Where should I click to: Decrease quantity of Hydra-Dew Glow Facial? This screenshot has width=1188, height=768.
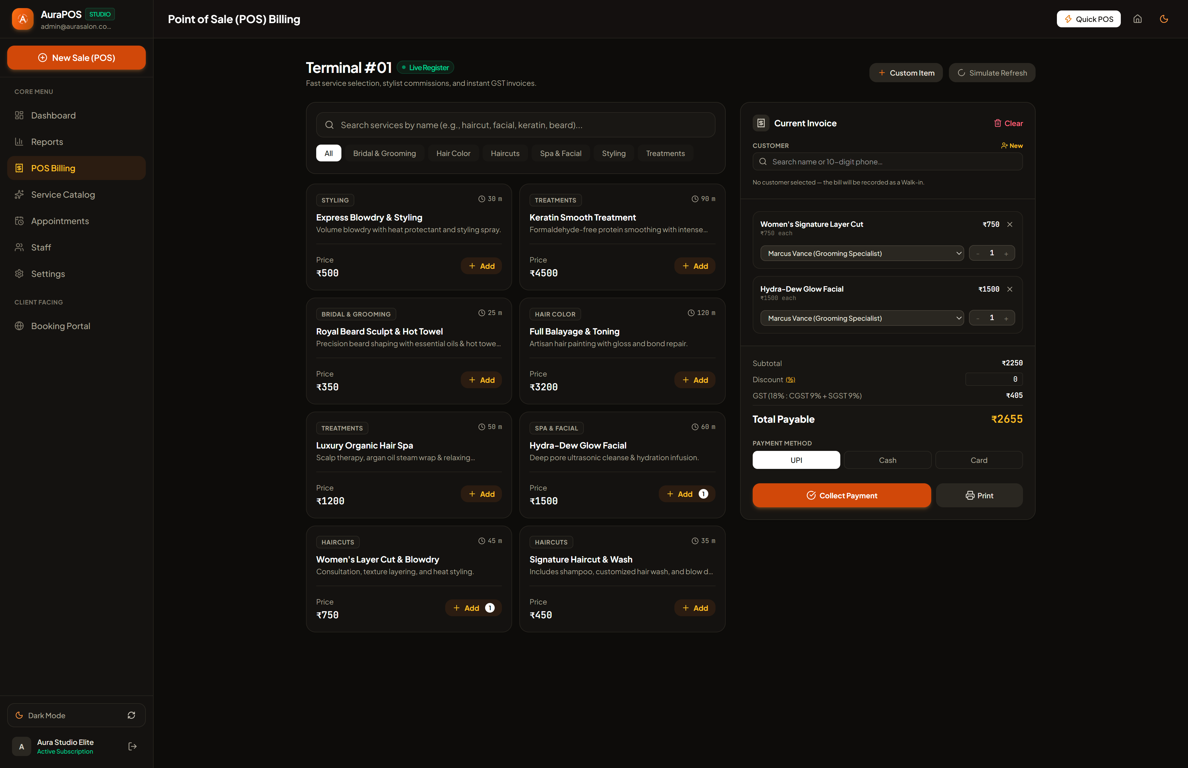click(x=977, y=318)
